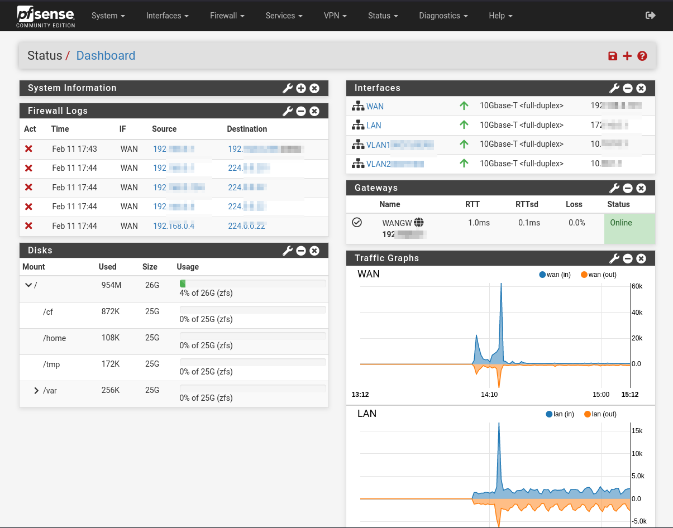
Task: Toggle the wan (in) blue legend swatch
Action: [x=542, y=275]
